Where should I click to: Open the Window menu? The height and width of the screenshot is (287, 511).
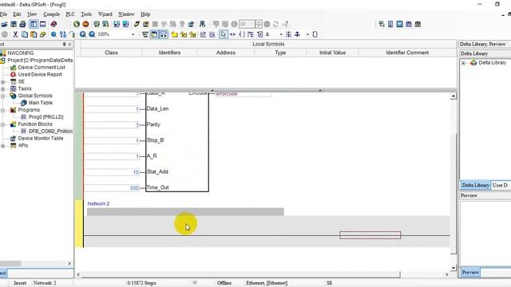(x=126, y=14)
